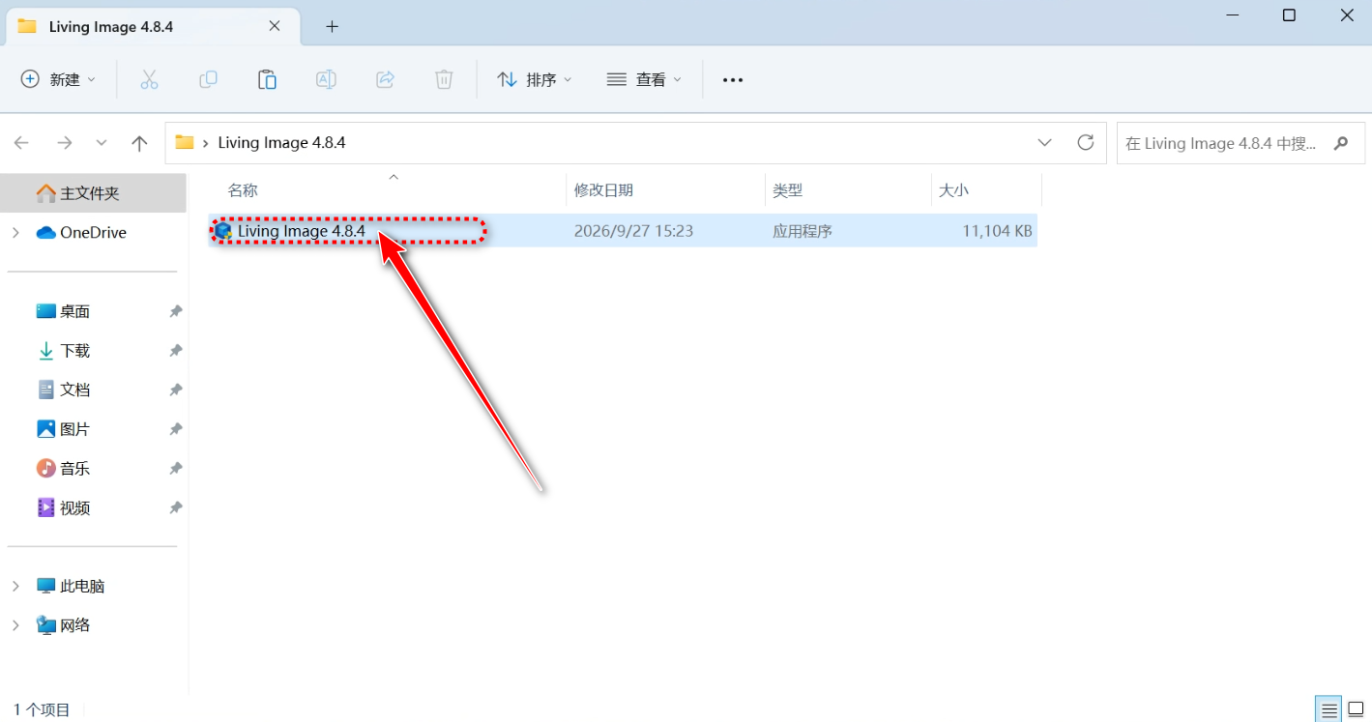The image size is (1372, 722).
Task: Open address bar history dropdown
Action: point(1044,143)
